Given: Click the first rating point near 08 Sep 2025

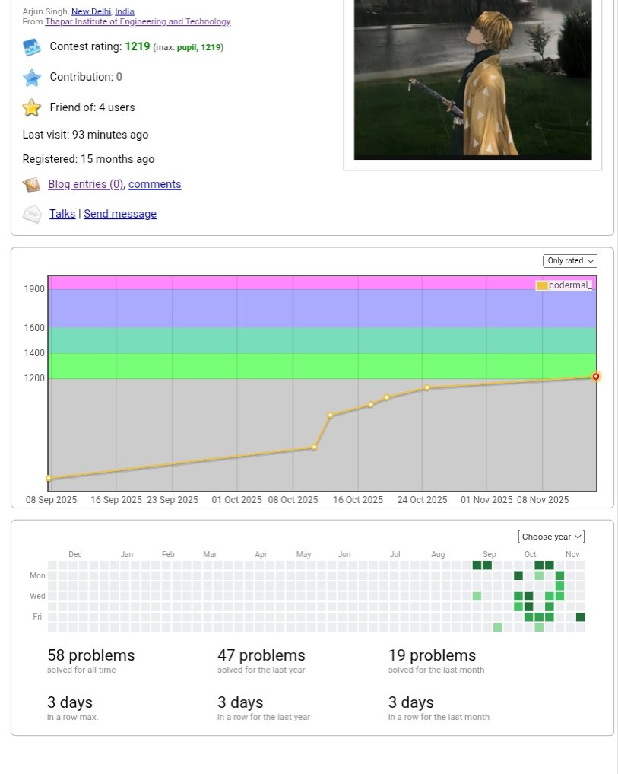Looking at the screenshot, I should pyautogui.click(x=49, y=478).
